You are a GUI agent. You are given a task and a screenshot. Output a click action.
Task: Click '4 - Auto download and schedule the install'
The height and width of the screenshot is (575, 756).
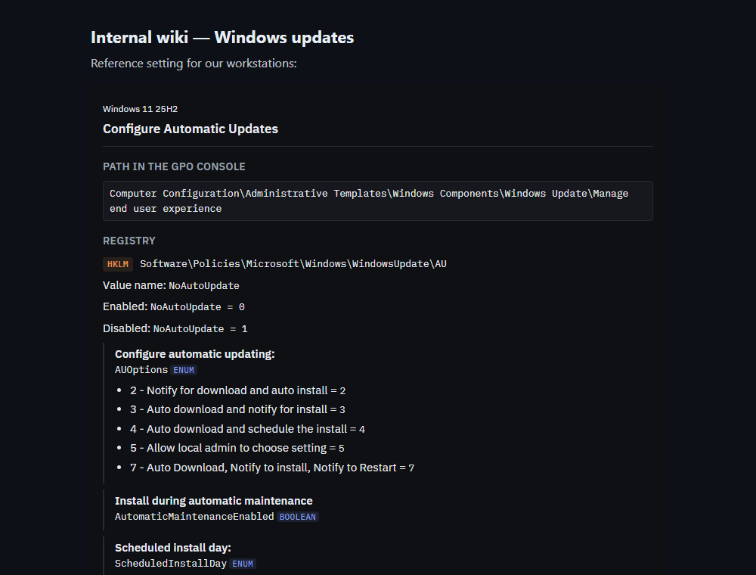pyautogui.click(x=247, y=429)
